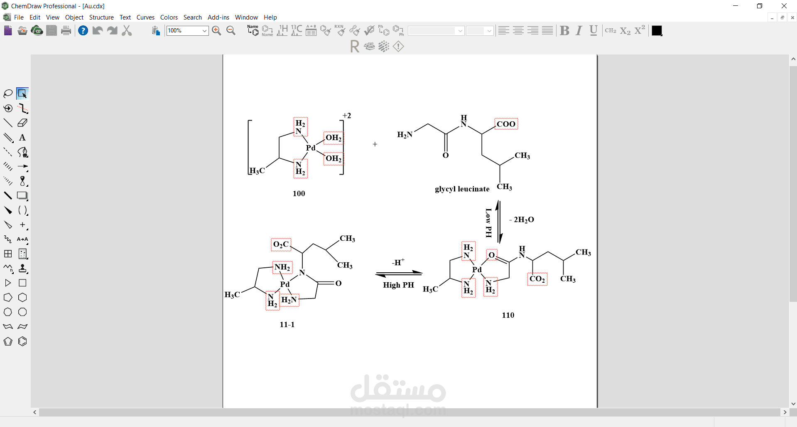Image resolution: width=797 pixels, height=427 pixels.
Task: Toggle Italic text formatting
Action: coord(579,30)
